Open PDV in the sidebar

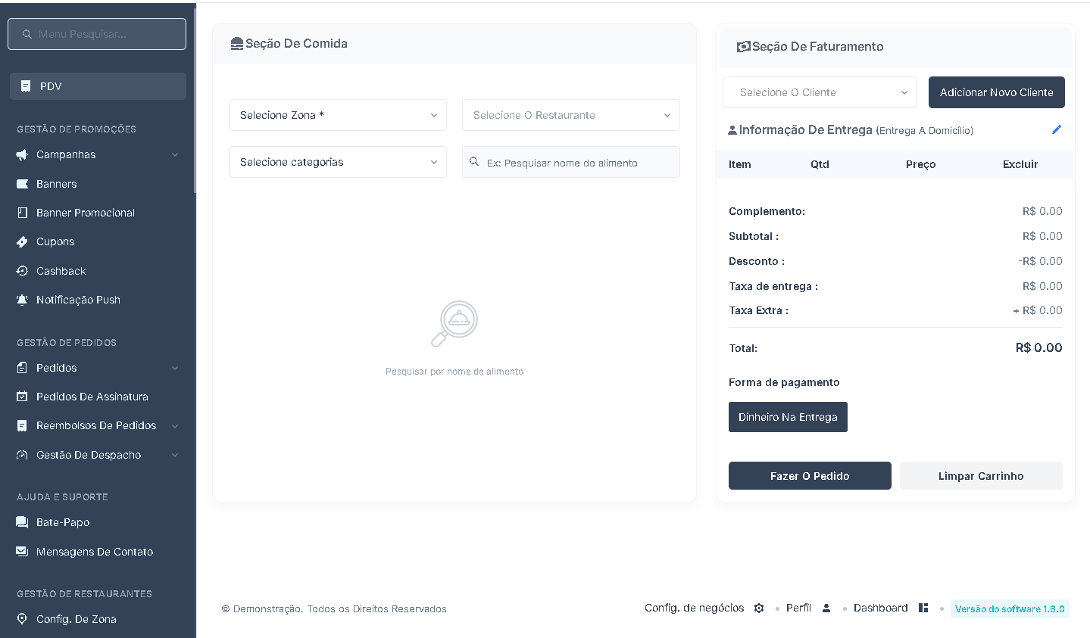98,86
